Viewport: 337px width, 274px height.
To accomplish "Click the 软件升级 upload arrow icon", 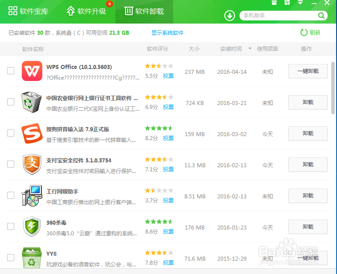I will tap(70, 11).
